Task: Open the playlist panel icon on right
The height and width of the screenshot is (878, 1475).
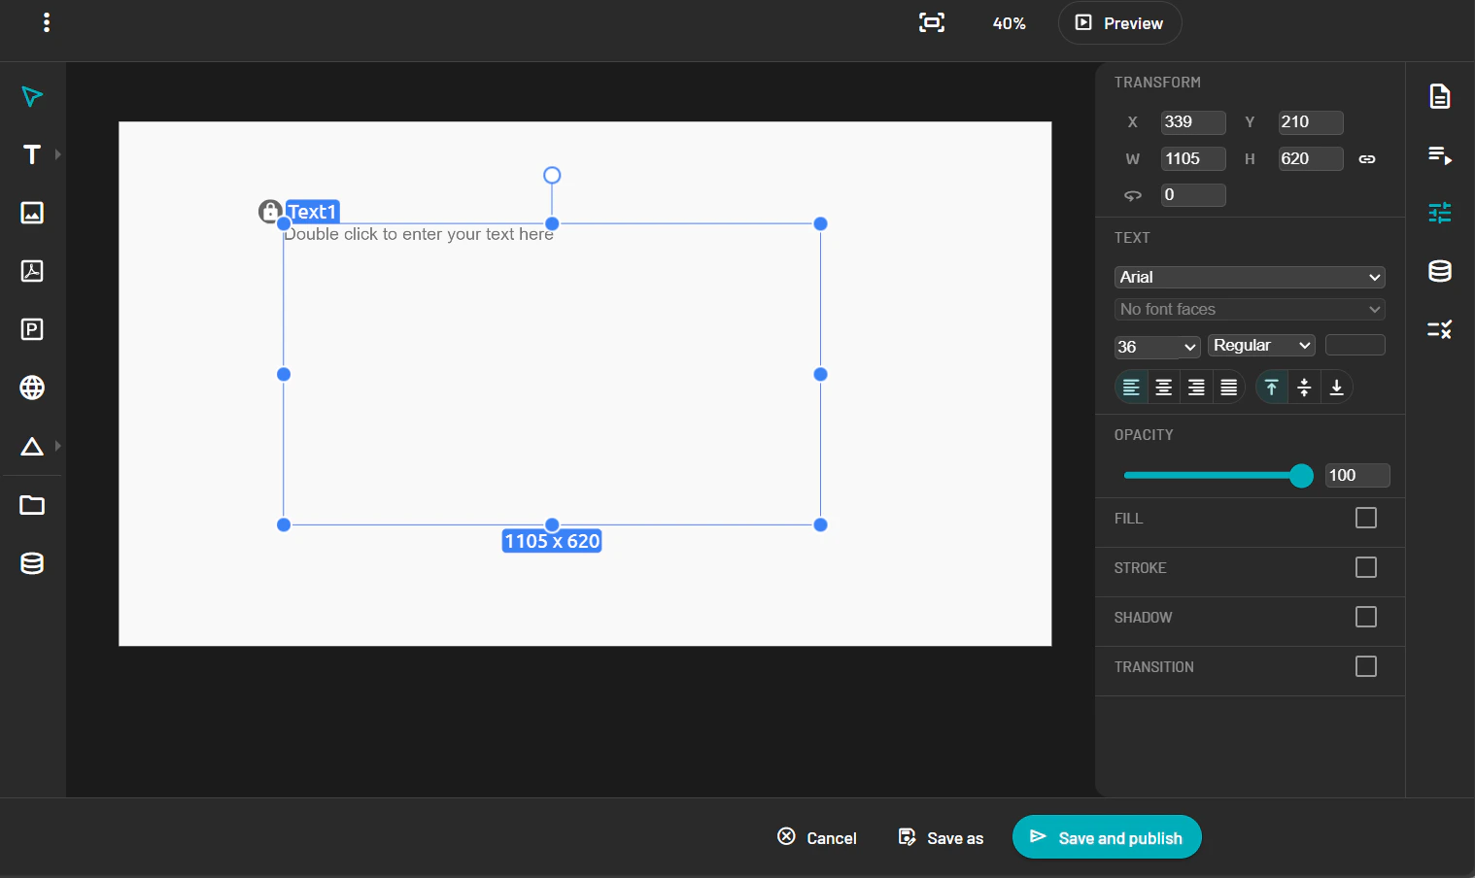Action: click(x=1440, y=154)
